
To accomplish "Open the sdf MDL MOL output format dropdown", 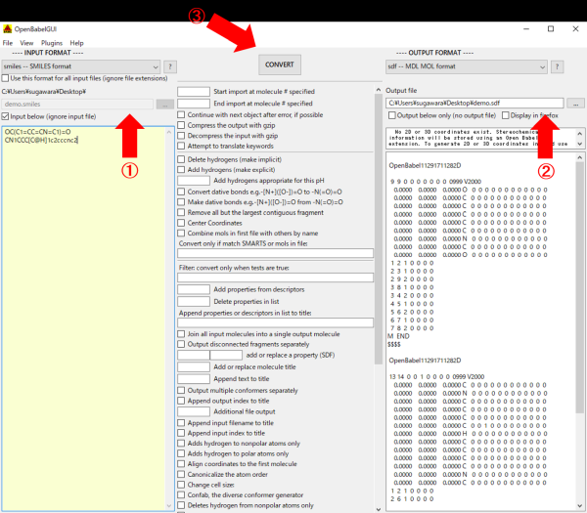I will coord(466,67).
